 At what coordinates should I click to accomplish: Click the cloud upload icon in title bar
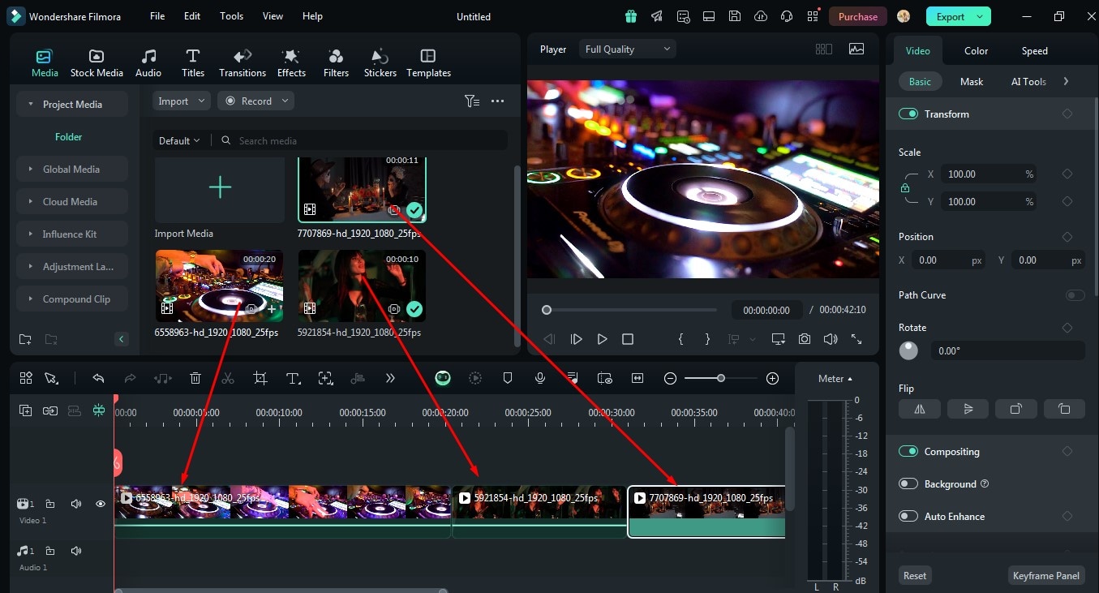tap(760, 16)
